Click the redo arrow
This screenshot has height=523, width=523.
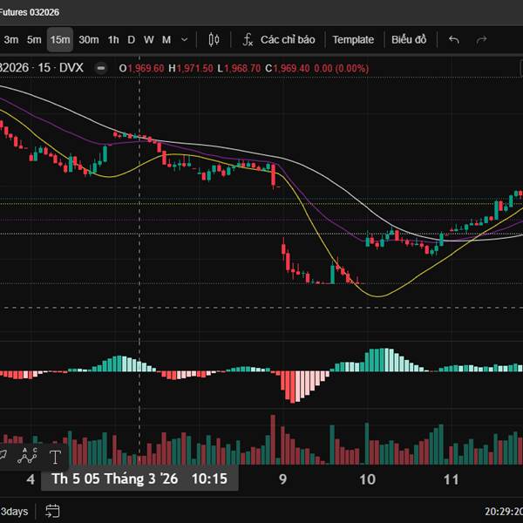tap(481, 39)
